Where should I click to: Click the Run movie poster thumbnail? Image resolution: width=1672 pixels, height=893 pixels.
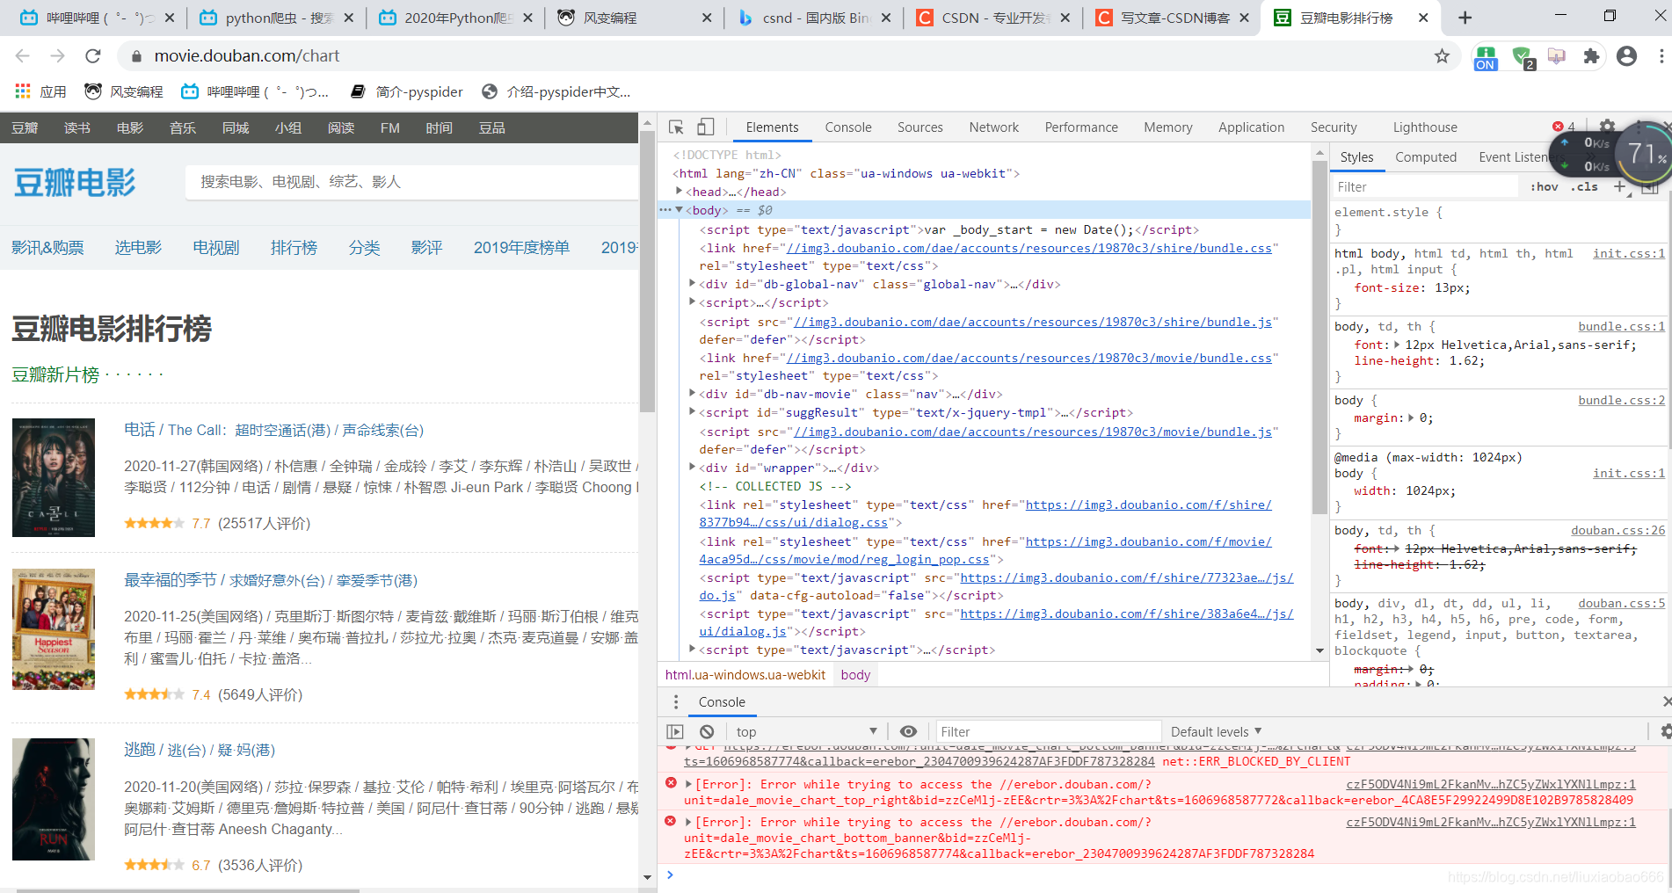pos(54,799)
